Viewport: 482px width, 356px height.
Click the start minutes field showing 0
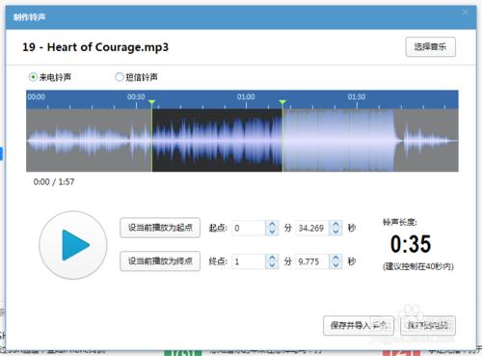tap(249, 228)
